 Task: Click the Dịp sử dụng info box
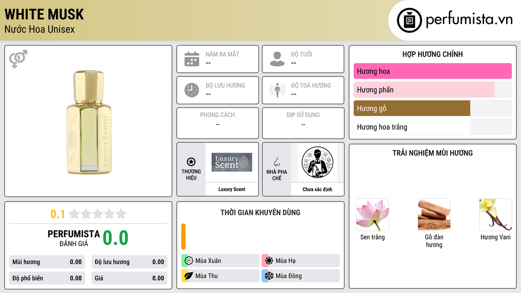(303, 123)
